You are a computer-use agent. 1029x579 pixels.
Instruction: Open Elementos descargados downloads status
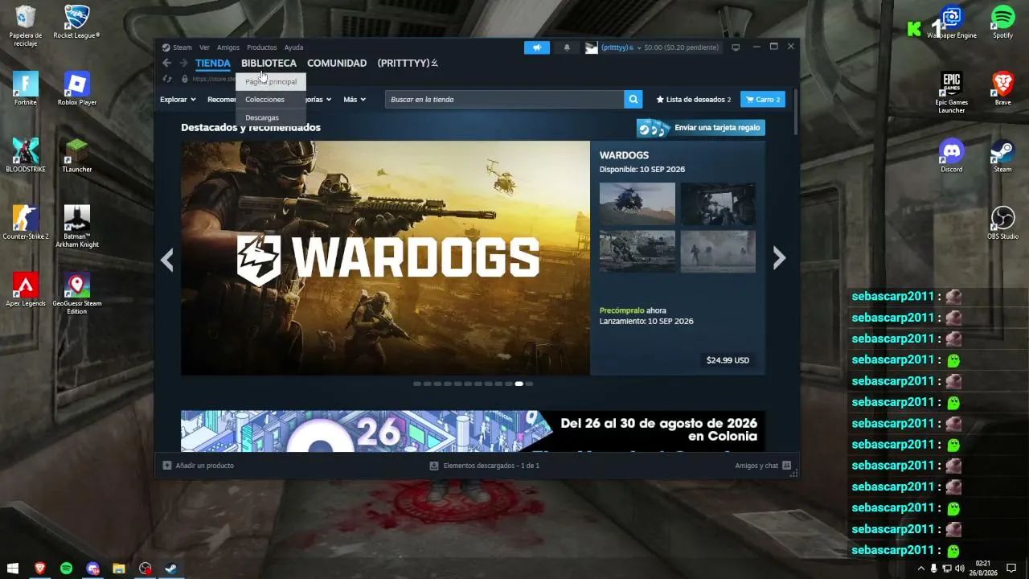coord(485,466)
